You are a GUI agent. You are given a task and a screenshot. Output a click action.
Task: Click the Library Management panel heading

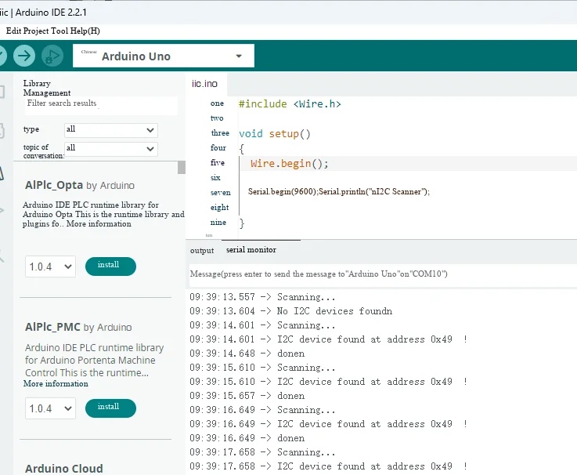pyautogui.click(x=47, y=88)
